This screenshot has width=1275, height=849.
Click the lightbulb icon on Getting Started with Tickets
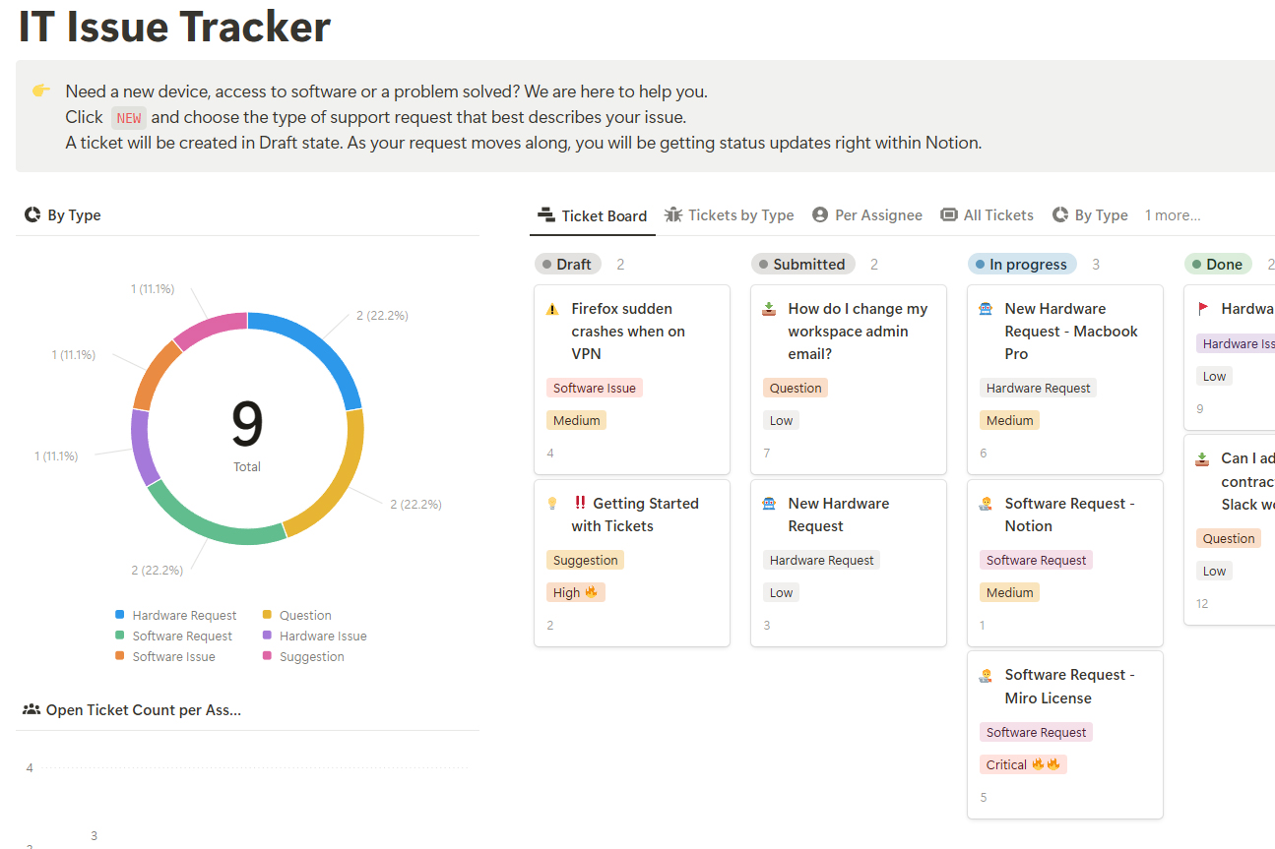(x=553, y=503)
